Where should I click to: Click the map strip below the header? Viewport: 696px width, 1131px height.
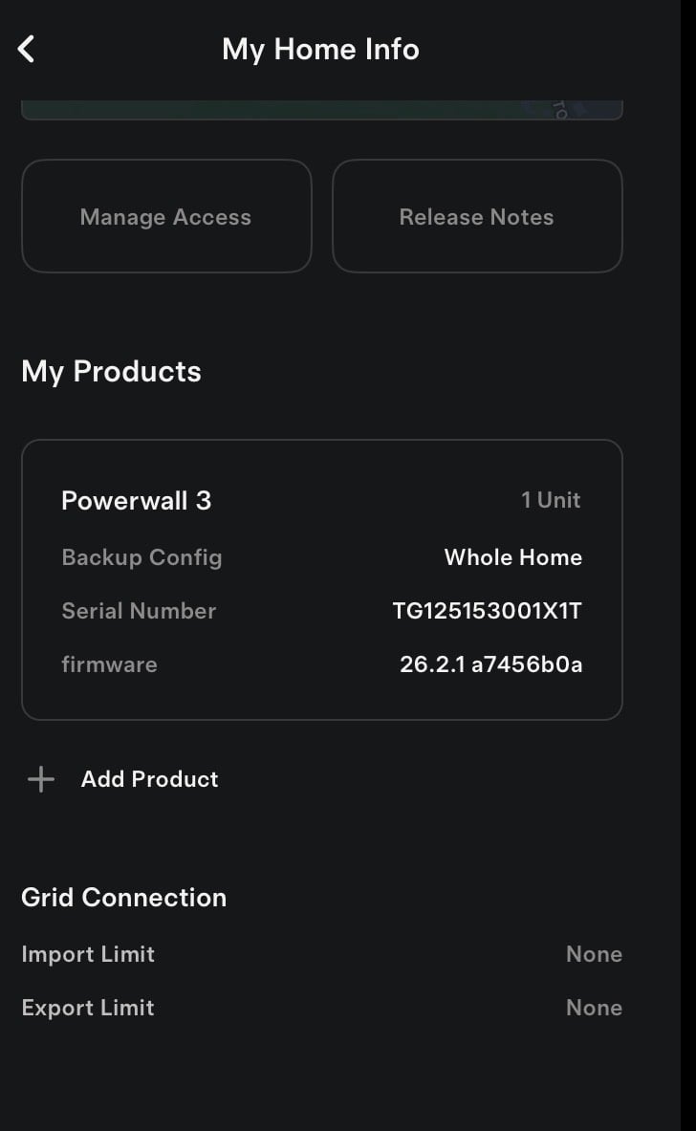tap(321, 110)
